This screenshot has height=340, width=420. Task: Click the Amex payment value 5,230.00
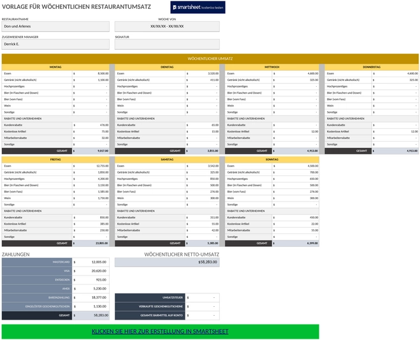pyautogui.click(x=91, y=288)
